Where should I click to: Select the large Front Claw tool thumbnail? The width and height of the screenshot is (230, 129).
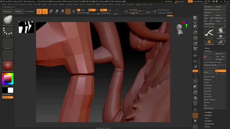[x=209, y=34]
